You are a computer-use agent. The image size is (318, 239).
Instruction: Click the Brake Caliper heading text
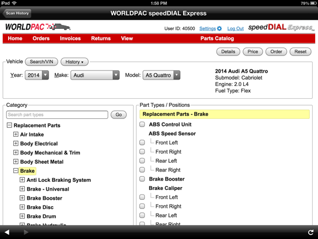coord(165,188)
